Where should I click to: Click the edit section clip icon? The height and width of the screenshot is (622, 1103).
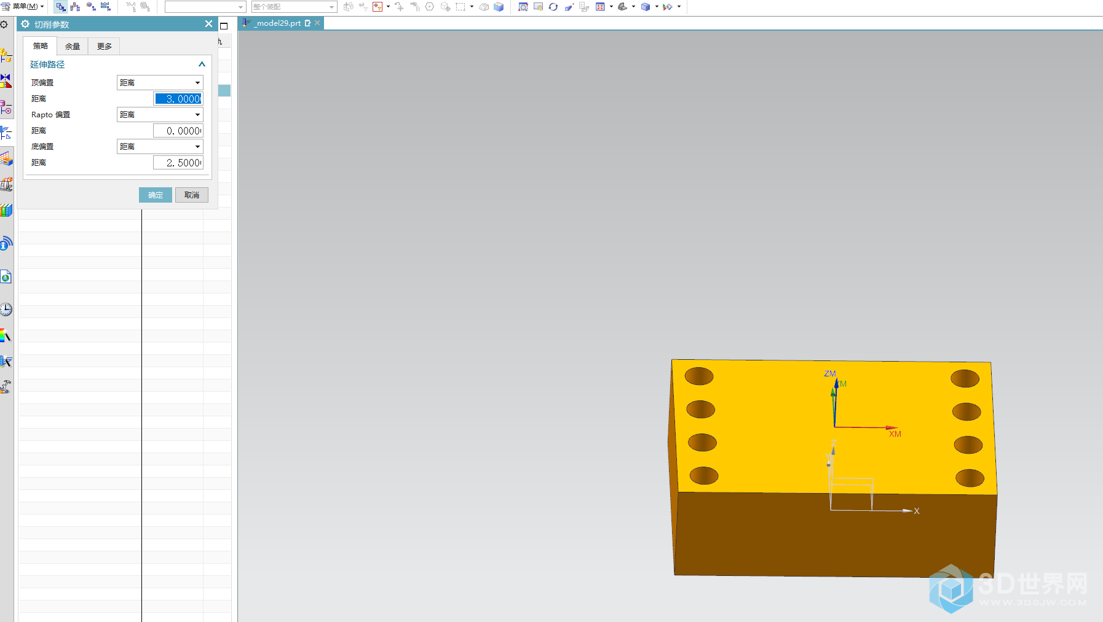point(668,7)
